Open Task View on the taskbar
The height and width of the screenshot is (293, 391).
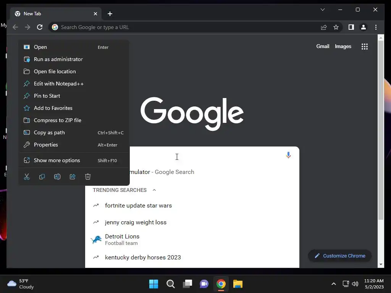[x=187, y=284]
